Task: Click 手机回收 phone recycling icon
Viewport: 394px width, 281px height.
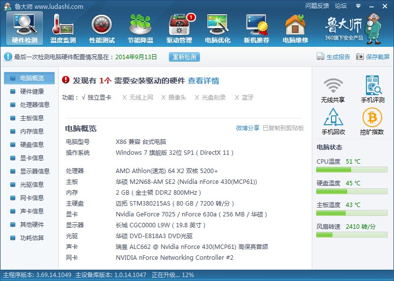Action: click(x=333, y=121)
